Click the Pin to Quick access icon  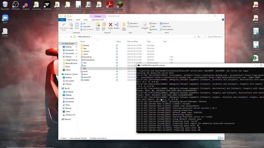click(64, 25)
